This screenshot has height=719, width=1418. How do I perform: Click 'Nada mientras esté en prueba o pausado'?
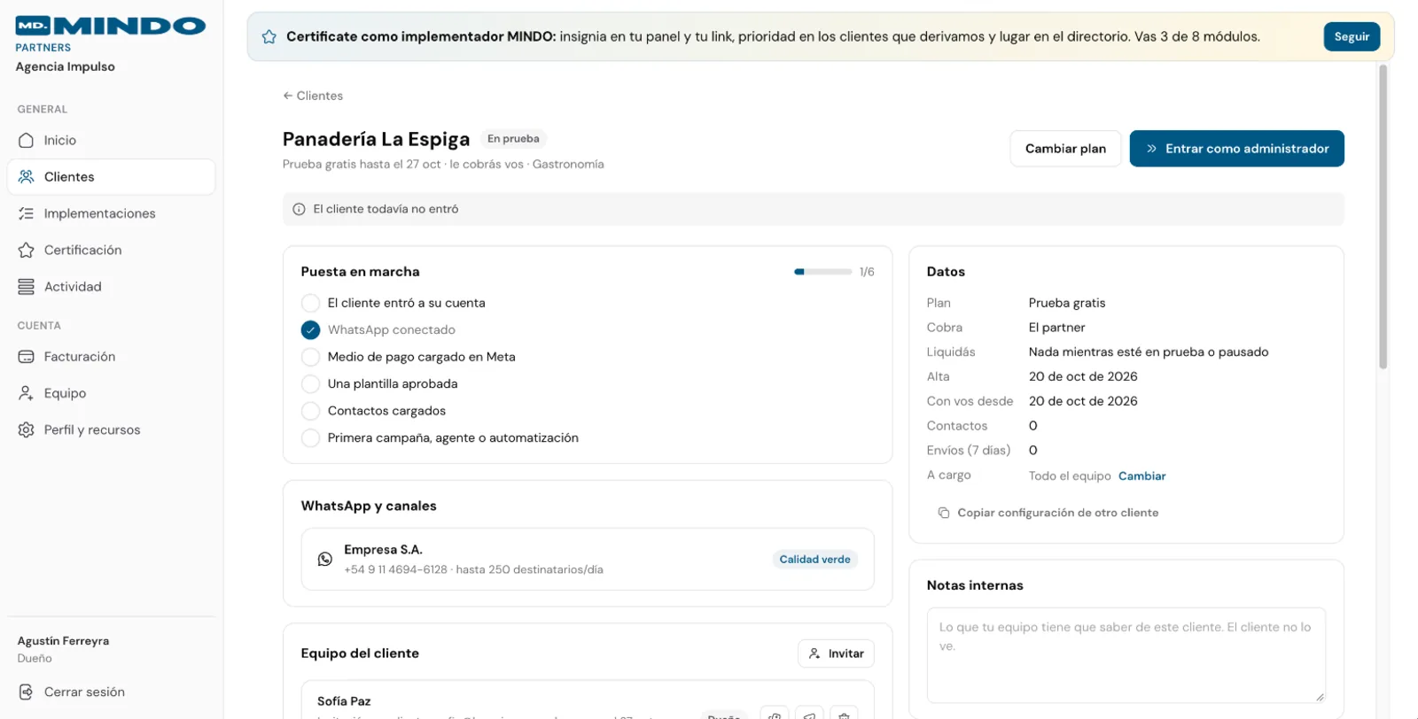coord(1149,352)
